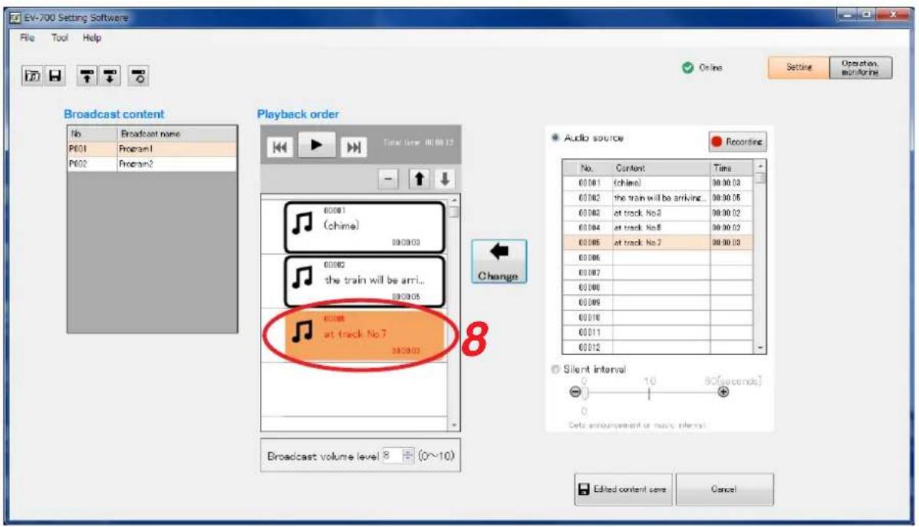Increase silent interval with plus icon
This screenshot has height=527, width=919.
[723, 392]
